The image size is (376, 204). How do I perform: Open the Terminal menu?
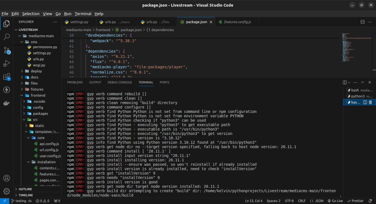(x=83, y=14)
